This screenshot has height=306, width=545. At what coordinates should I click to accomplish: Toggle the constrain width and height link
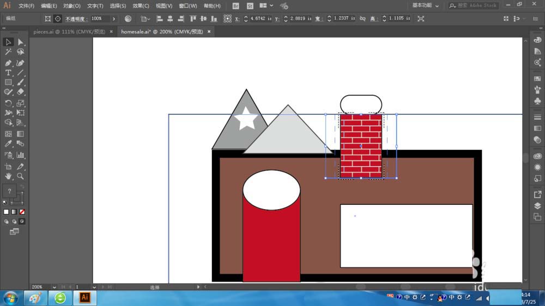point(362,19)
